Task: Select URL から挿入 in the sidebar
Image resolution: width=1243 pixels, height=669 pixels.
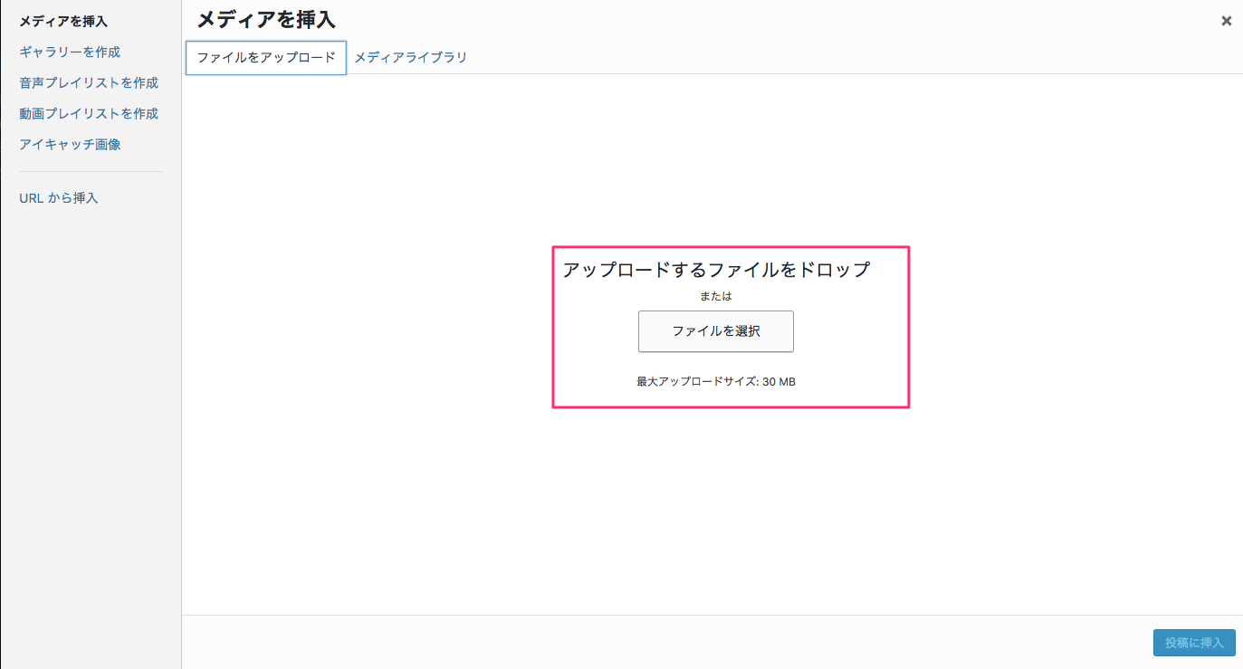Action: pyautogui.click(x=59, y=197)
